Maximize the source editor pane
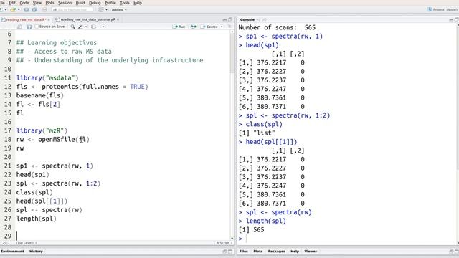459x258 pixels. [230, 19]
